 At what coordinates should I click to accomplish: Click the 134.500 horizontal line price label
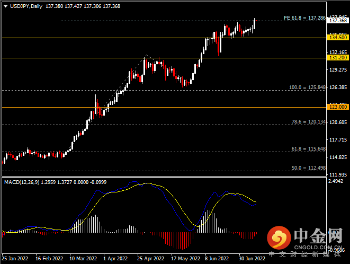pyautogui.click(x=338, y=38)
